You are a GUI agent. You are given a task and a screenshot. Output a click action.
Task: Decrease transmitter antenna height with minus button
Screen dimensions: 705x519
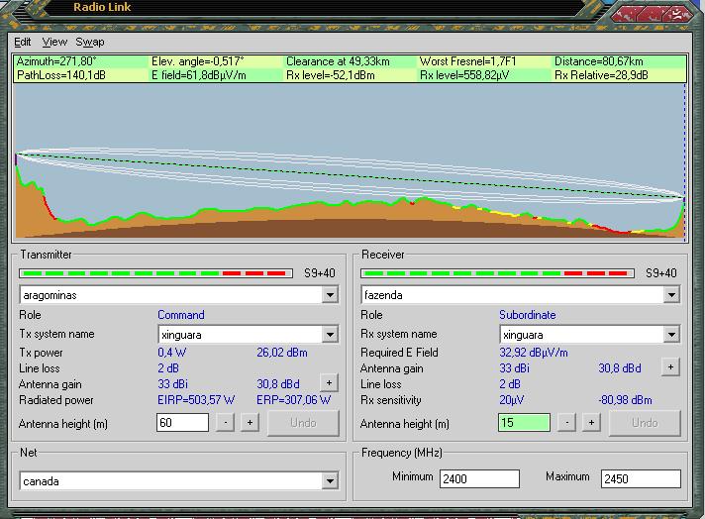(x=226, y=423)
